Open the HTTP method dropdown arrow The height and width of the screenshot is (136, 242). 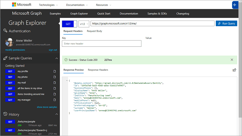click(75, 24)
